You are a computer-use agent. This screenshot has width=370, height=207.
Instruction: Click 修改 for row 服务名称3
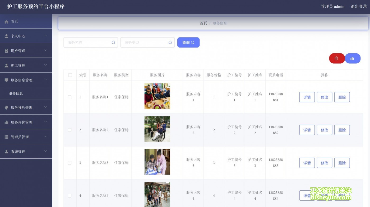325,163
